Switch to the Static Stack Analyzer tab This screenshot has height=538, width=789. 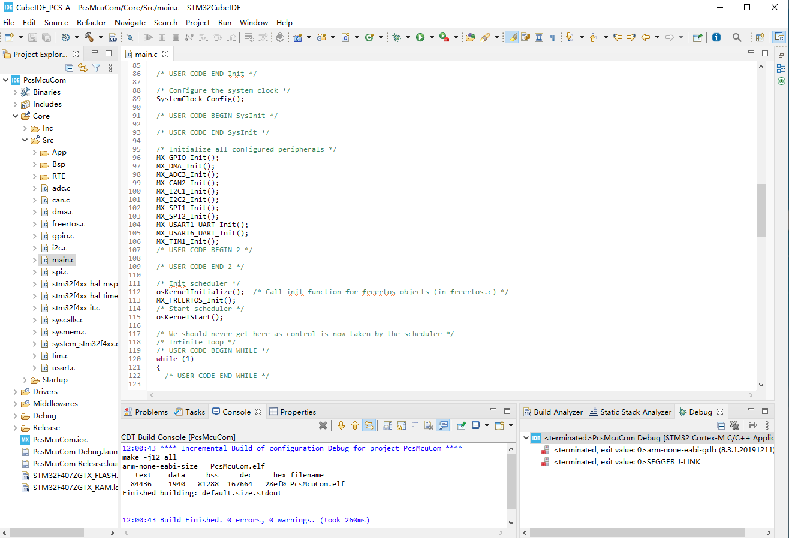[x=630, y=412]
